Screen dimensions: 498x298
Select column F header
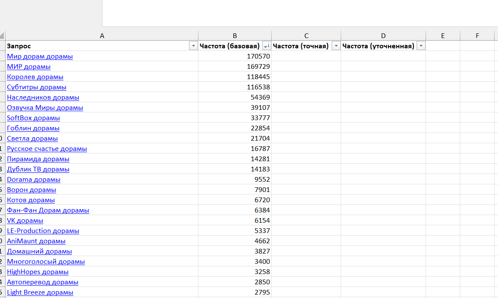click(477, 36)
